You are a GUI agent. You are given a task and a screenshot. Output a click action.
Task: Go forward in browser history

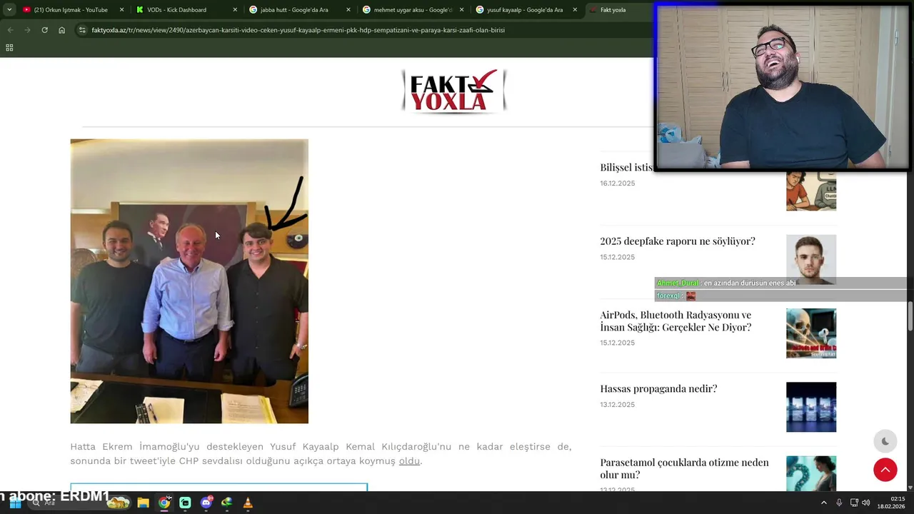click(27, 30)
